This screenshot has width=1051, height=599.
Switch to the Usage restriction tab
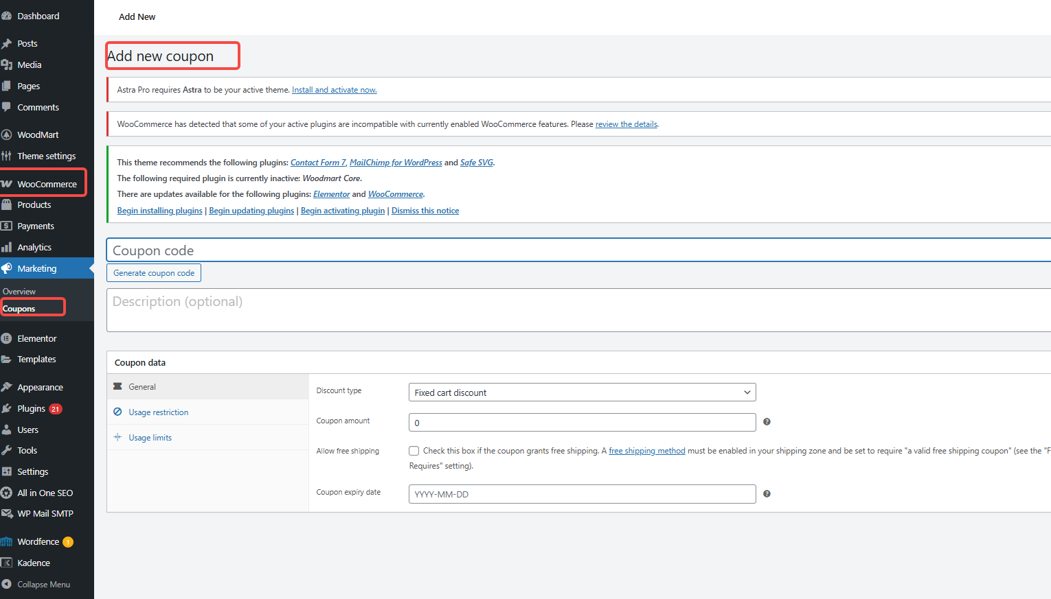click(157, 412)
